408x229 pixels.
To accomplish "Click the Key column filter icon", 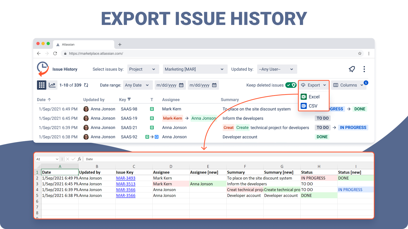I will click(129, 99).
